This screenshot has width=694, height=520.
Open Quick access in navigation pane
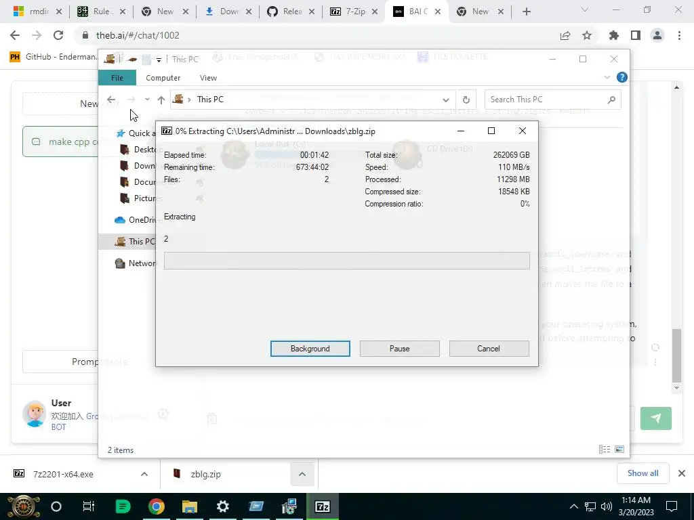(x=136, y=133)
